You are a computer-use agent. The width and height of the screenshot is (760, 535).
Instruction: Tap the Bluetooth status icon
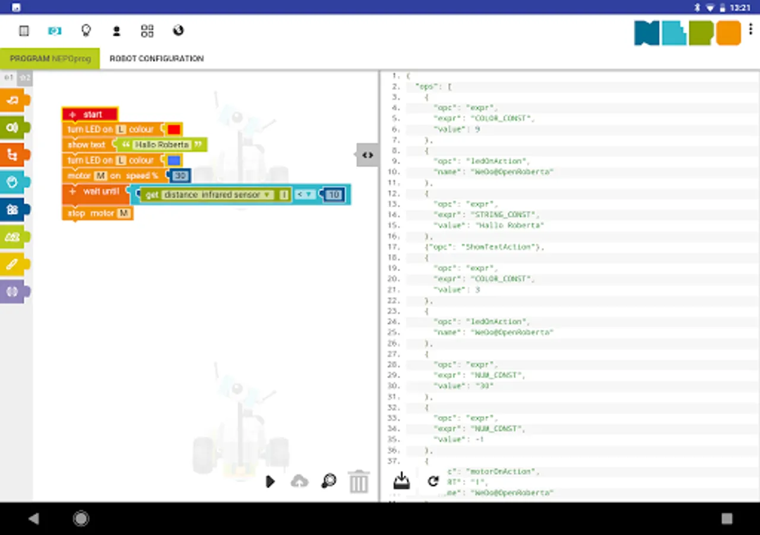(x=698, y=8)
